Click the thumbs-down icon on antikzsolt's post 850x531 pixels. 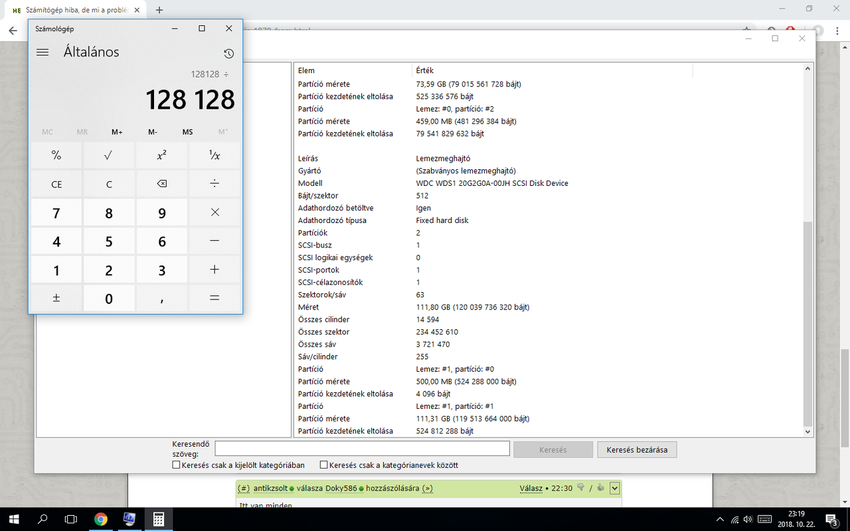[x=581, y=488]
